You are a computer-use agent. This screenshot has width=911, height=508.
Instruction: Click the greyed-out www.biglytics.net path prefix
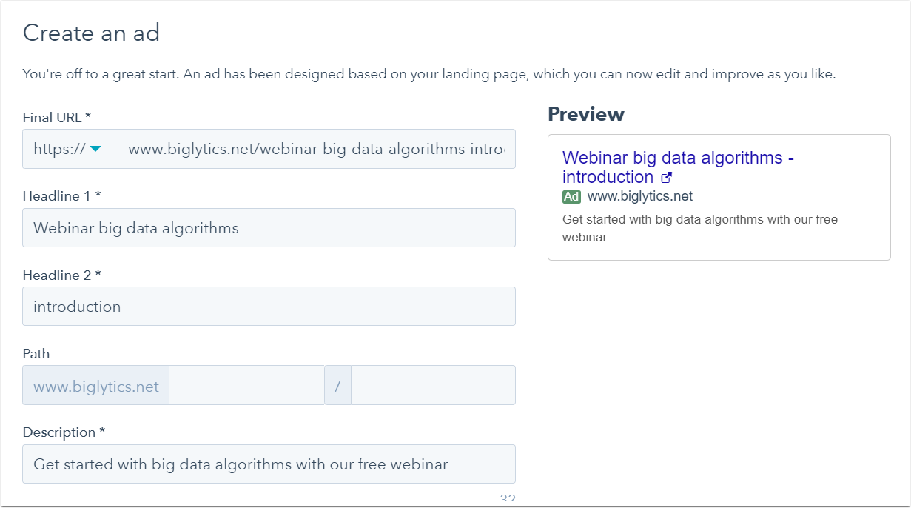click(x=96, y=385)
